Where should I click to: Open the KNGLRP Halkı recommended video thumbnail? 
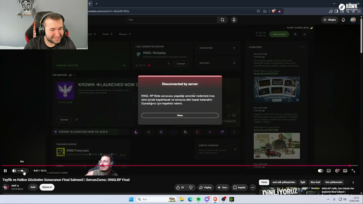(289, 191)
